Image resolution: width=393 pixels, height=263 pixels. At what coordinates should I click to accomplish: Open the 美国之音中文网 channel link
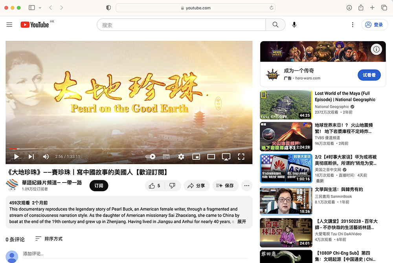[328, 170]
